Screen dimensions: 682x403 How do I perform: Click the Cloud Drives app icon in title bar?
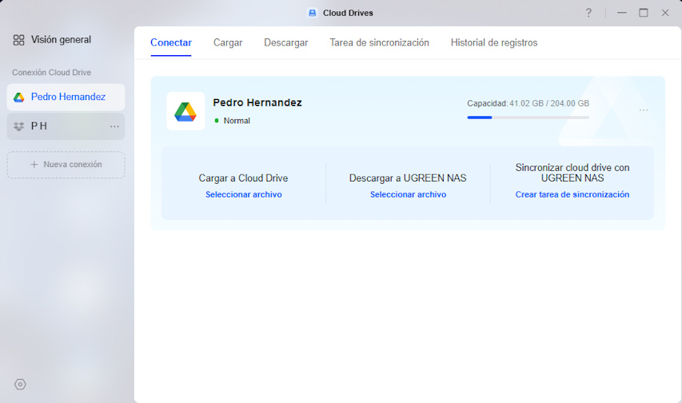click(x=313, y=13)
